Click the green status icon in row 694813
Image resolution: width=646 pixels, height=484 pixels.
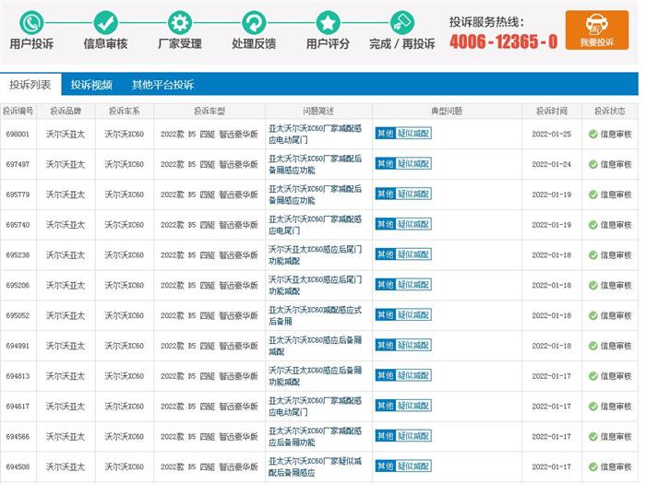[592, 376]
